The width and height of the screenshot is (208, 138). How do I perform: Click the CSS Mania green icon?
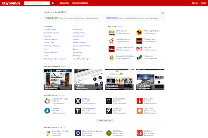[x=109, y=133]
